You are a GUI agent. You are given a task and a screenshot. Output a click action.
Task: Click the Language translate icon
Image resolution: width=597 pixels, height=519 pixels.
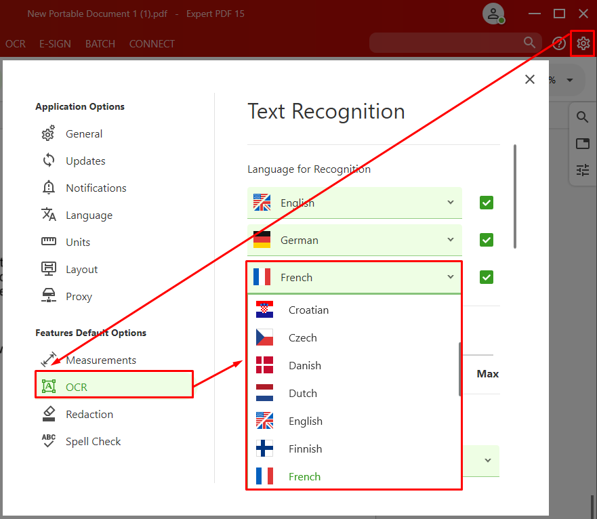pyautogui.click(x=48, y=214)
